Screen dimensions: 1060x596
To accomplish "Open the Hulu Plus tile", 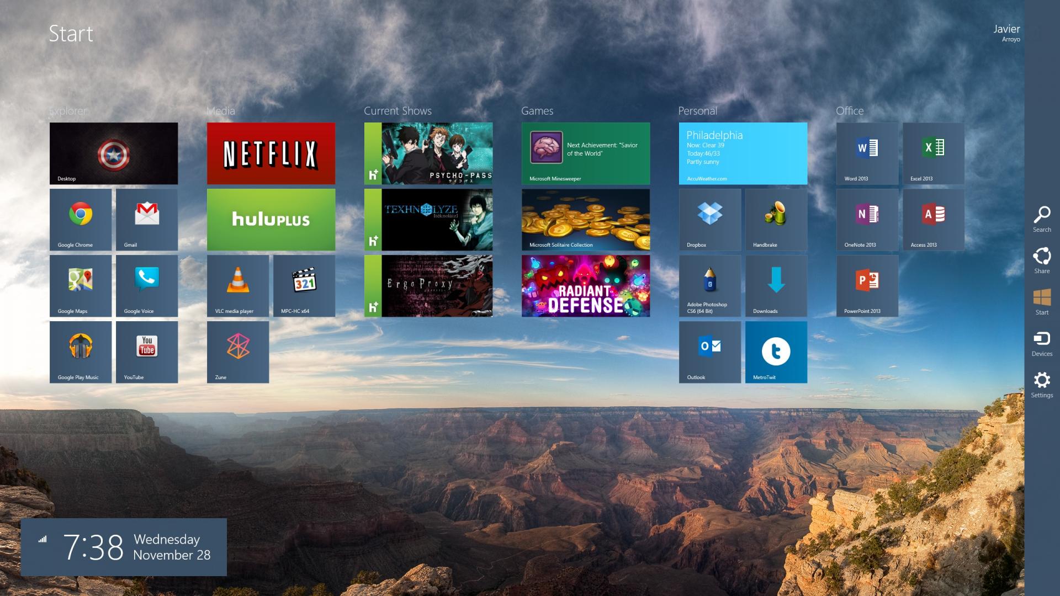I will 271,220.
